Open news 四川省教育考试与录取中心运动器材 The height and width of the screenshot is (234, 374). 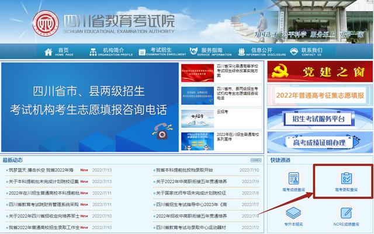coord(191,227)
